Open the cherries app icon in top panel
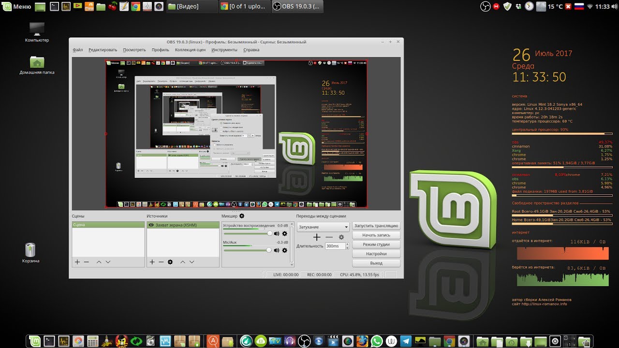This screenshot has height=348, width=619. pyautogui.click(x=113, y=6)
